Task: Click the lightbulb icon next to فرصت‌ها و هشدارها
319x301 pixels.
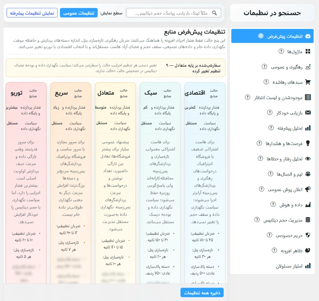Action: pyautogui.click(x=308, y=143)
